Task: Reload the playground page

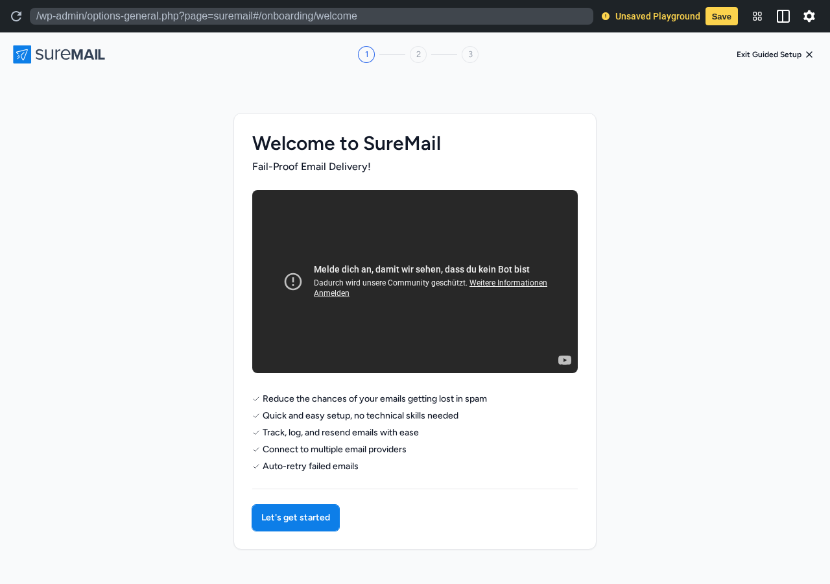Action: click(16, 16)
